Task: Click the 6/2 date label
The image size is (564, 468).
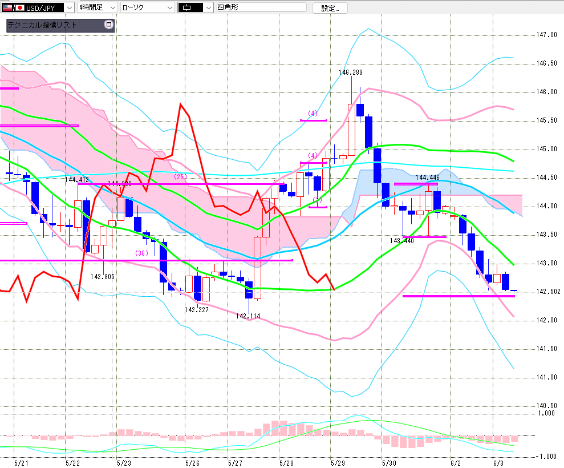Action: pos(456,463)
